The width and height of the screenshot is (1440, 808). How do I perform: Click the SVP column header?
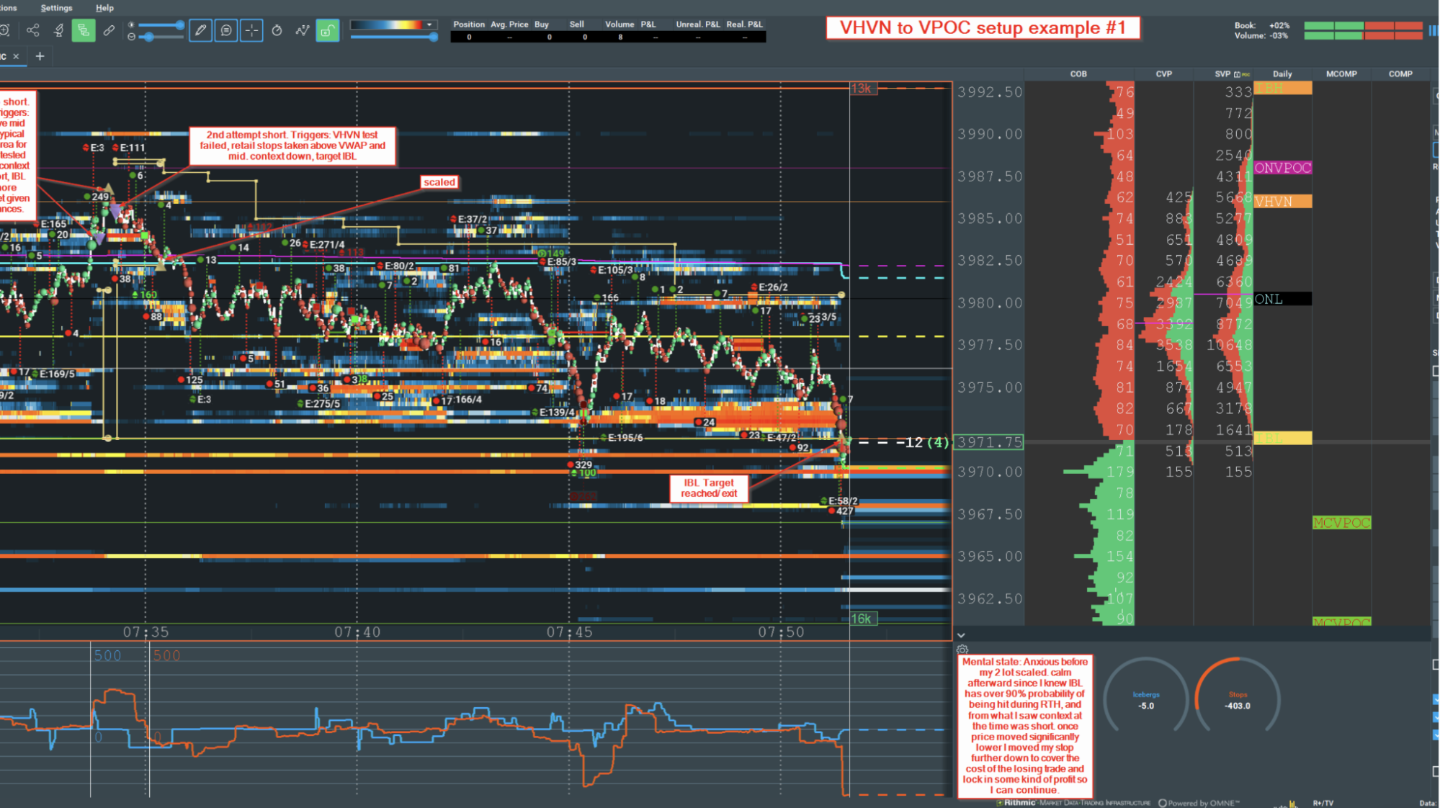pyautogui.click(x=1222, y=74)
